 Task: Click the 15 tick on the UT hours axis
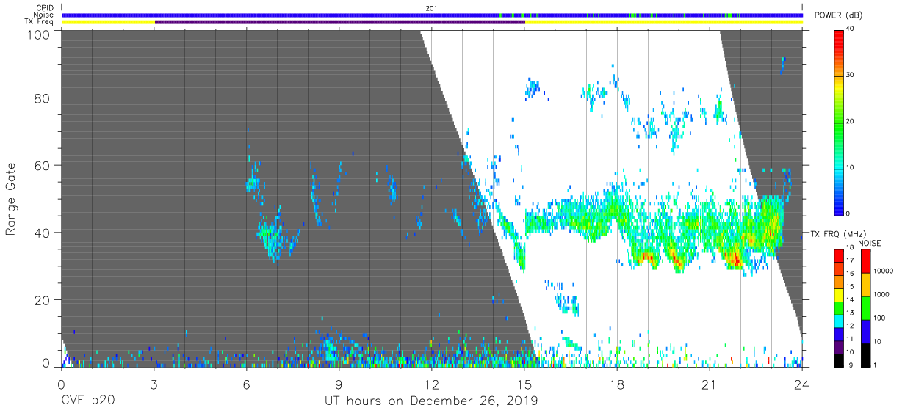coord(524,384)
